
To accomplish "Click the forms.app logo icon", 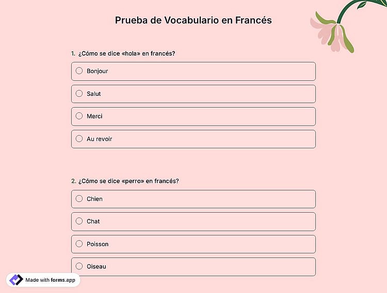I will 16,280.
